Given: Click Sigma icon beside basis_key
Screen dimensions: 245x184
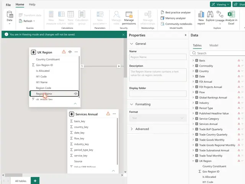Looking at the screenshot, I should (72, 121).
